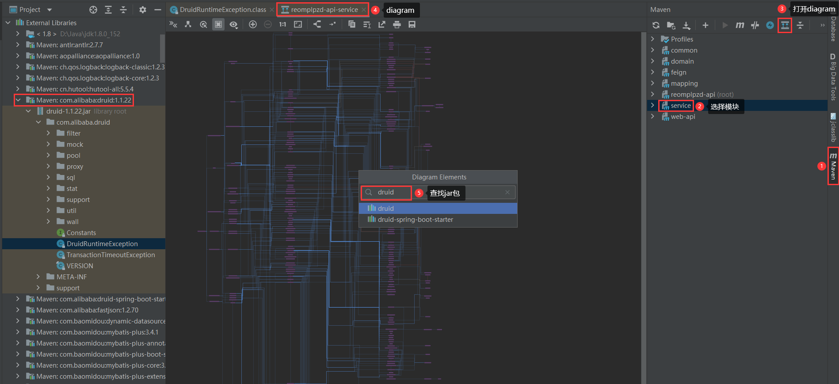Set diagram to actual size 1:1
This screenshot has height=384, width=839.
(x=283, y=24)
